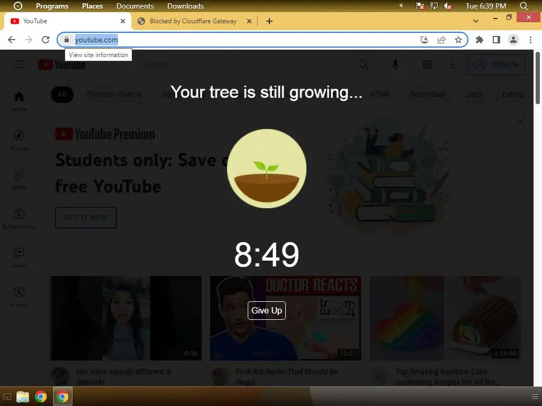Close the YouTube tab
Screen dimensions: 542x406
123,21
